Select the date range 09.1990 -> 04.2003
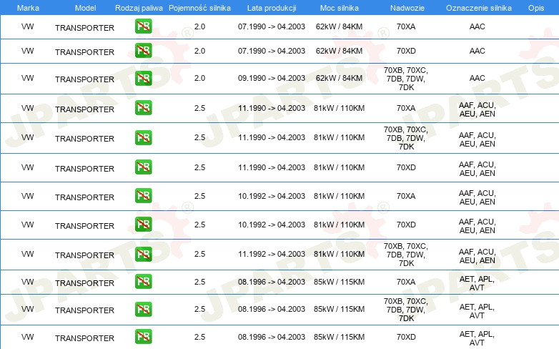This screenshot has height=349, width=559. [x=272, y=78]
